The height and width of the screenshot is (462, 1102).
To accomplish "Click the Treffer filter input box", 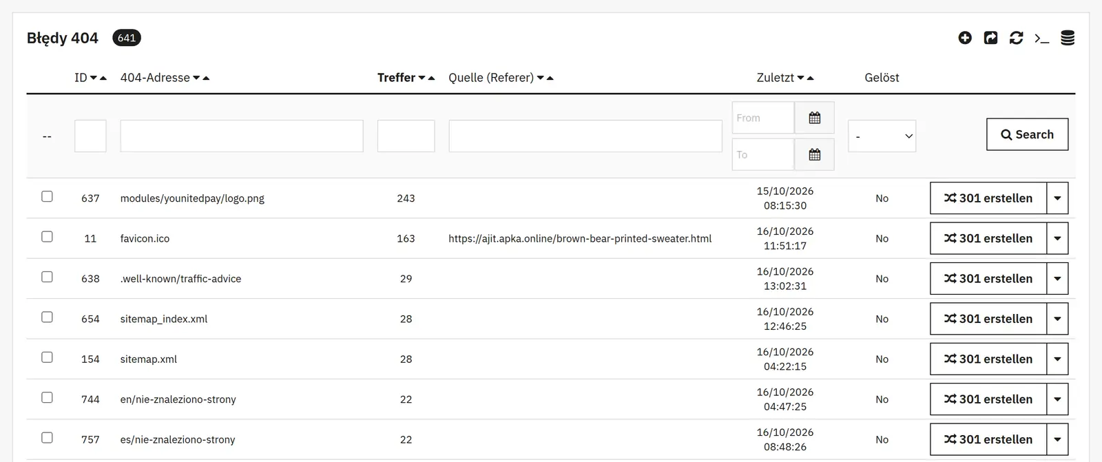I will (406, 136).
